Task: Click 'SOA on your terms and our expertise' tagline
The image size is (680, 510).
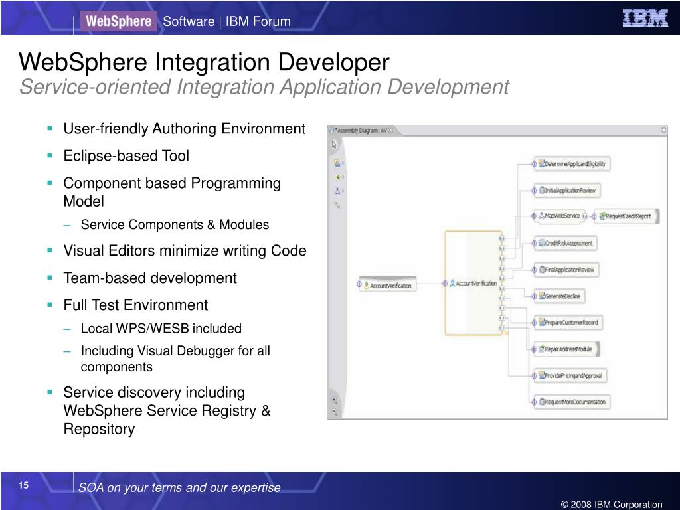Action: tap(179, 487)
